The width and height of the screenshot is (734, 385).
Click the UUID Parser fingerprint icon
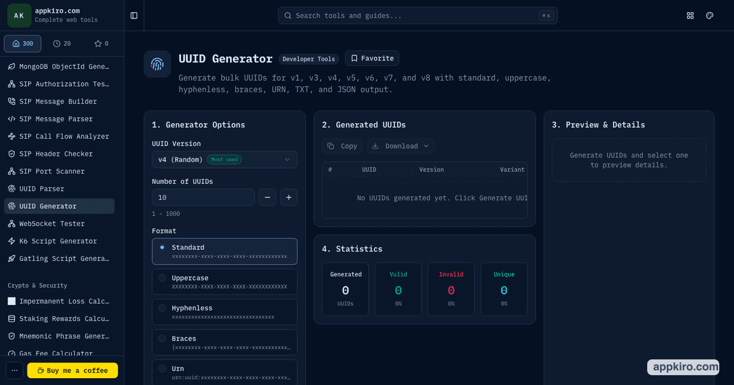pyautogui.click(x=12, y=189)
